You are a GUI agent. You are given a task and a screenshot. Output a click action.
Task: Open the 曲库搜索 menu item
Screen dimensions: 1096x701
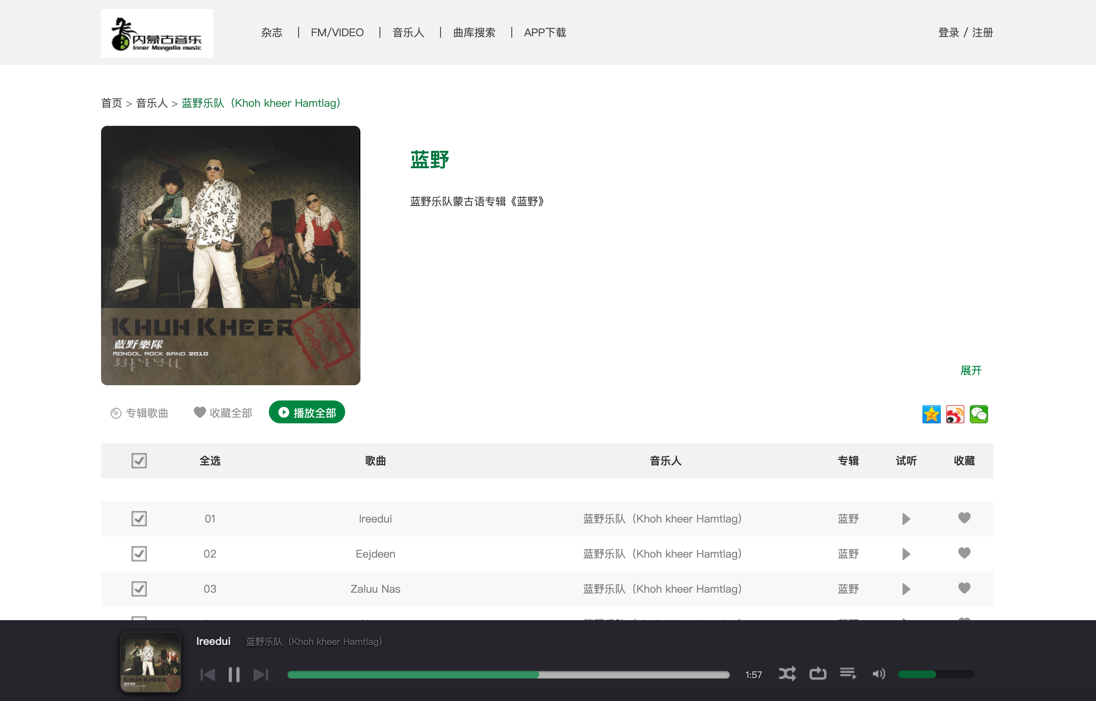pyautogui.click(x=474, y=32)
